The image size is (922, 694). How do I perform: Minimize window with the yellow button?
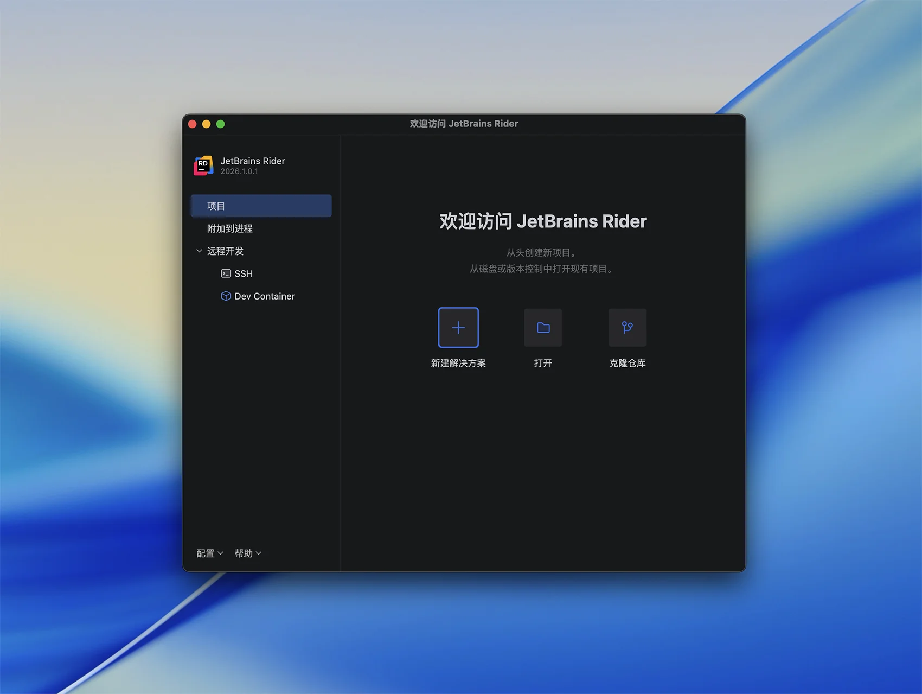(207, 124)
